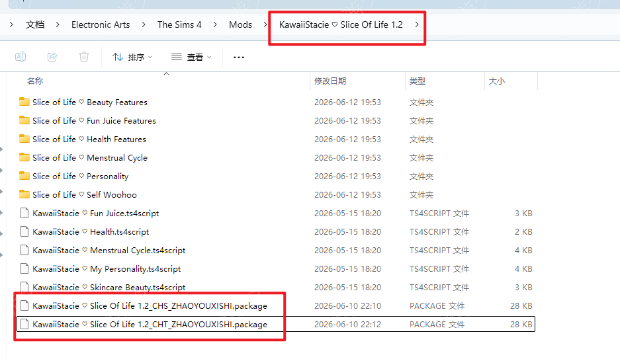
Task: Click Skincare Beauty.ts4script file icon
Action: click(x=24, y=287)
